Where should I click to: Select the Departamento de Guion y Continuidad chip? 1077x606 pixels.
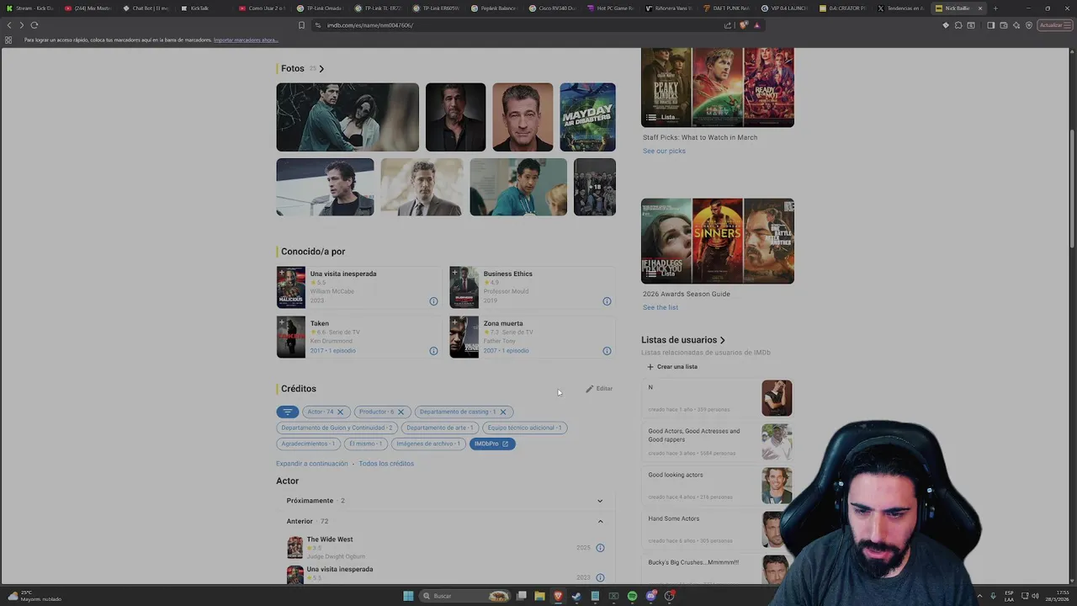337,428
